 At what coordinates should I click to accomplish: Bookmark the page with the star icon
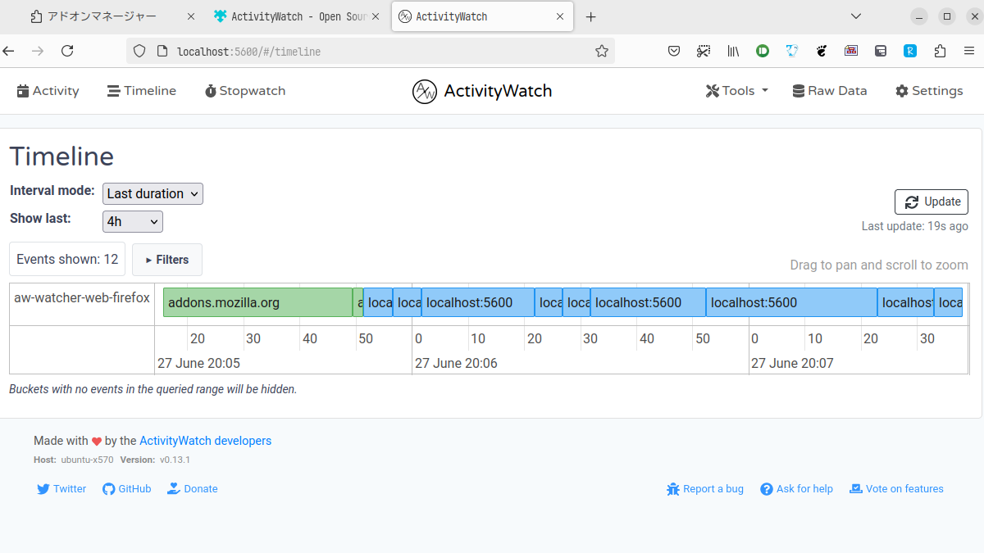pyautogui.click(x=602, y=51)
